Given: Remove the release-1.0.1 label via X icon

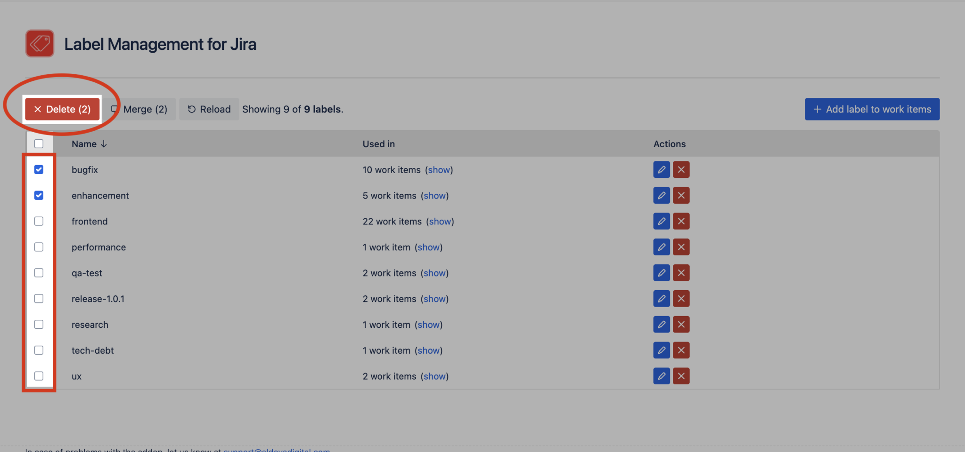Looking at the screenshot, I should 681,299.
